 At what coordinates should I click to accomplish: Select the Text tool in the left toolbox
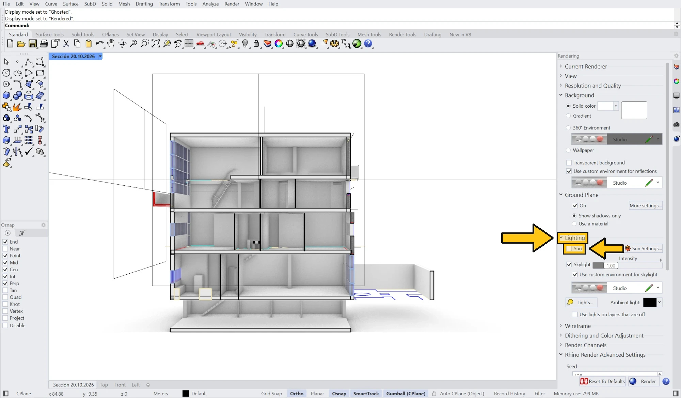click(x=6, y=129)
